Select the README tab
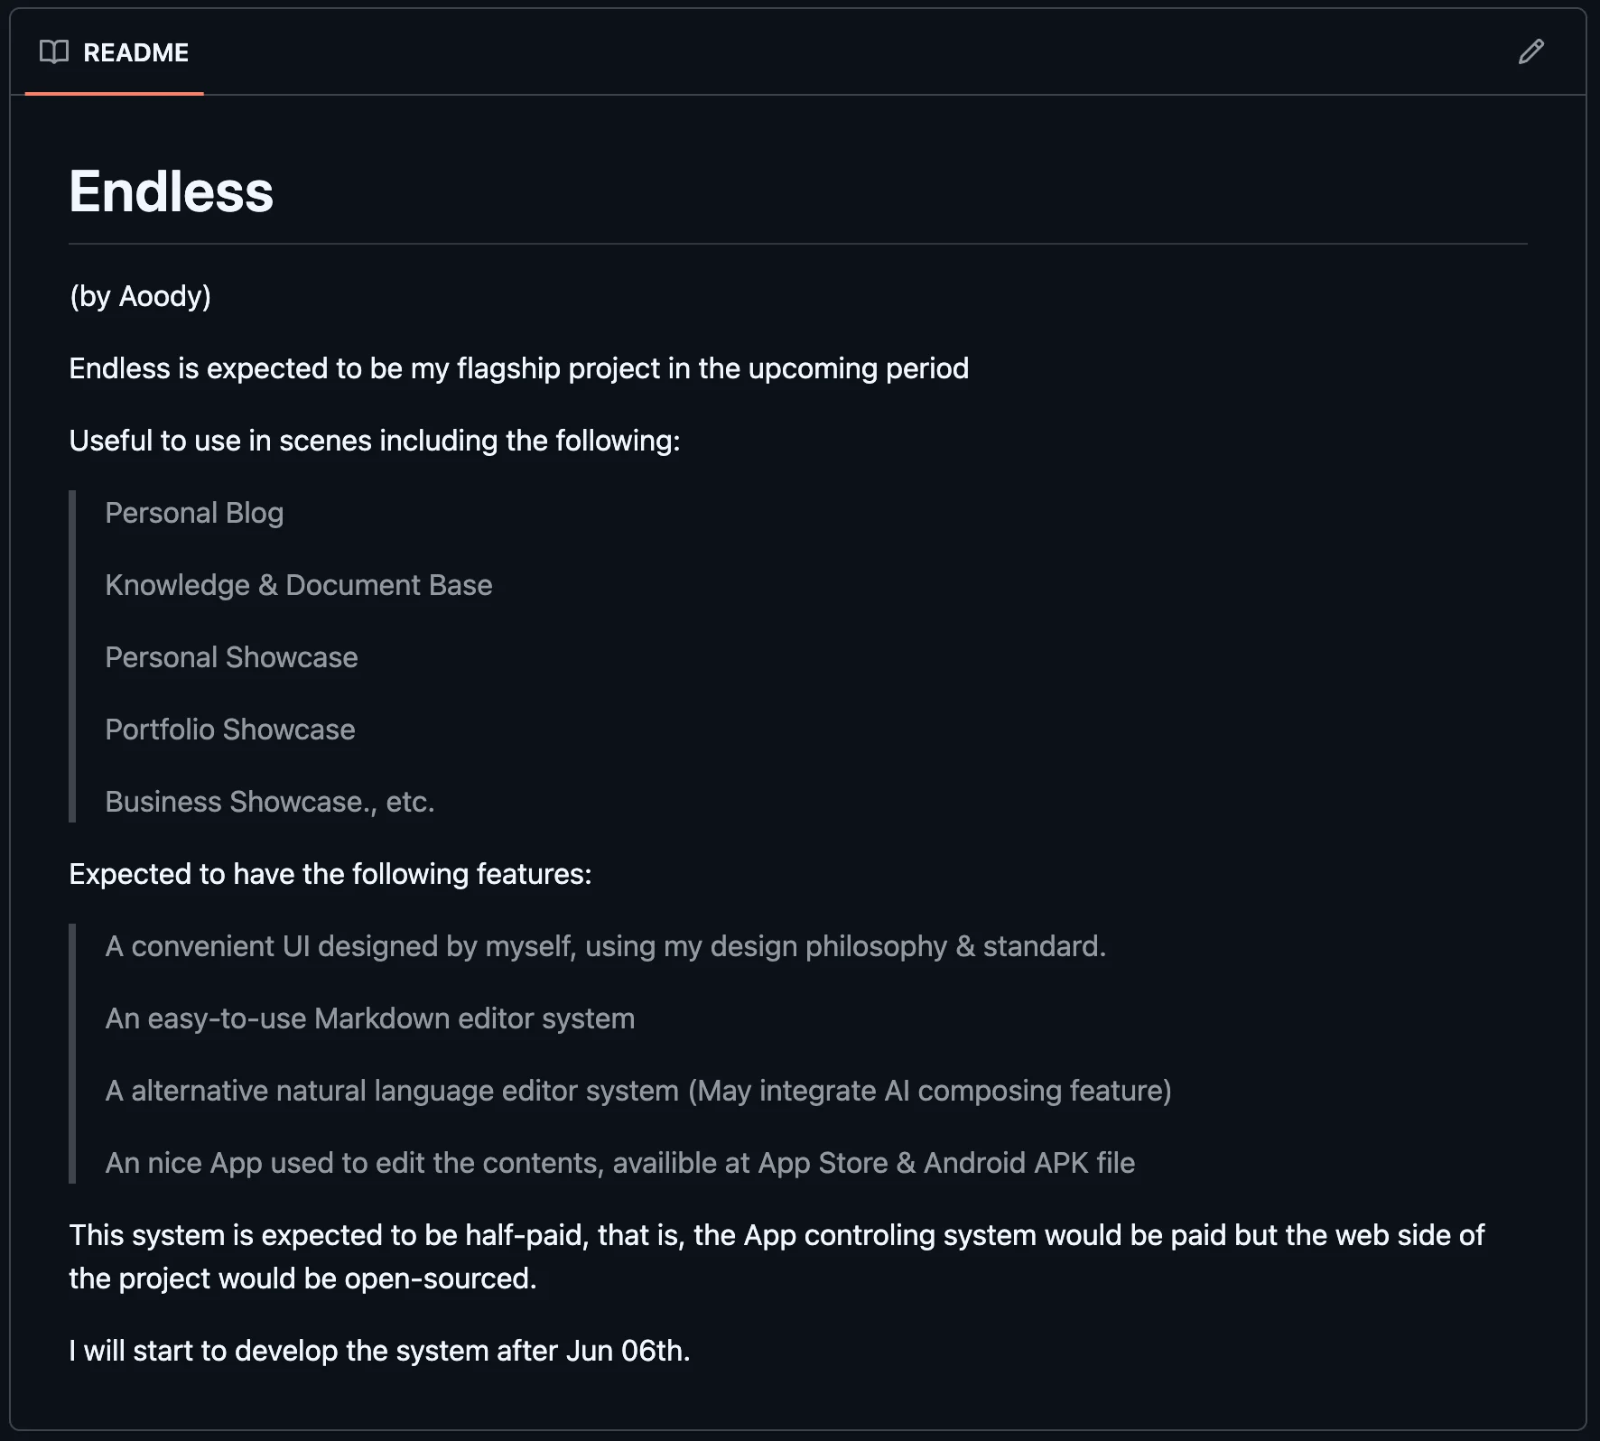The width and height of the screenshot is (1600, 1441). coord(115,52)
